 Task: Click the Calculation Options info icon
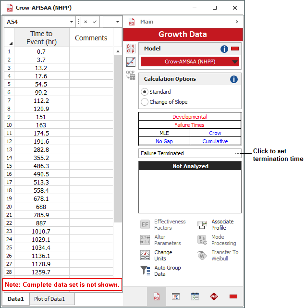pyautogui.click(x=234, y=79)
